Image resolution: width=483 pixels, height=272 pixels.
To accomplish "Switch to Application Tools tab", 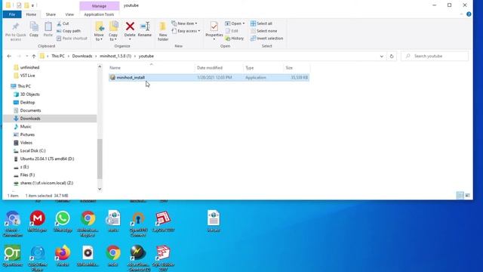I will pyautogui.click(x=99, y=14).
